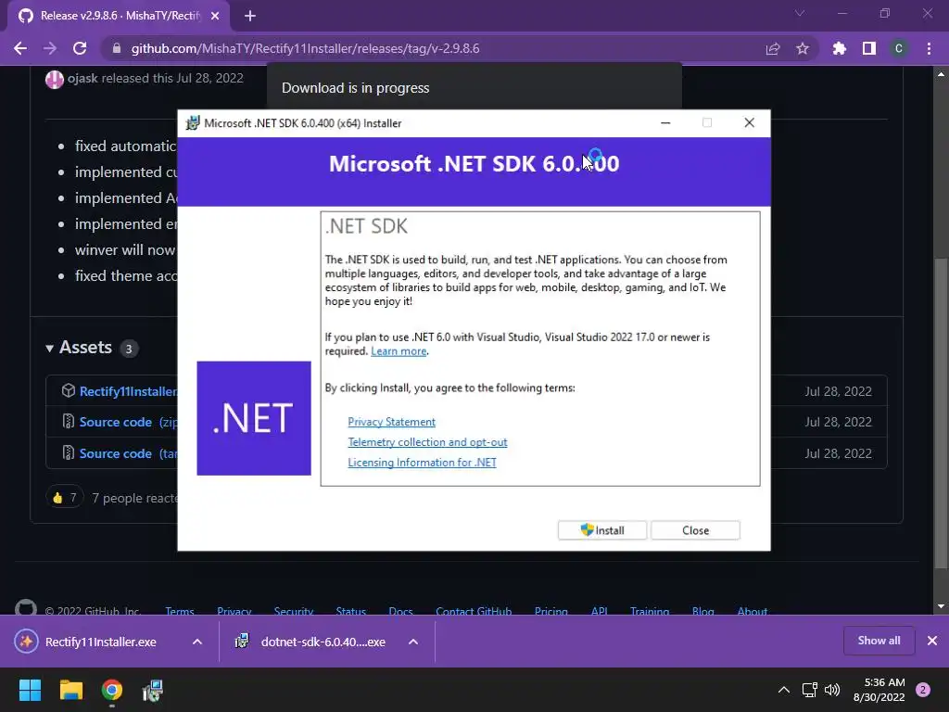This screenshot has width=949, height=712.
Task: Open Windows Start menu
Action: coord(30,690)
